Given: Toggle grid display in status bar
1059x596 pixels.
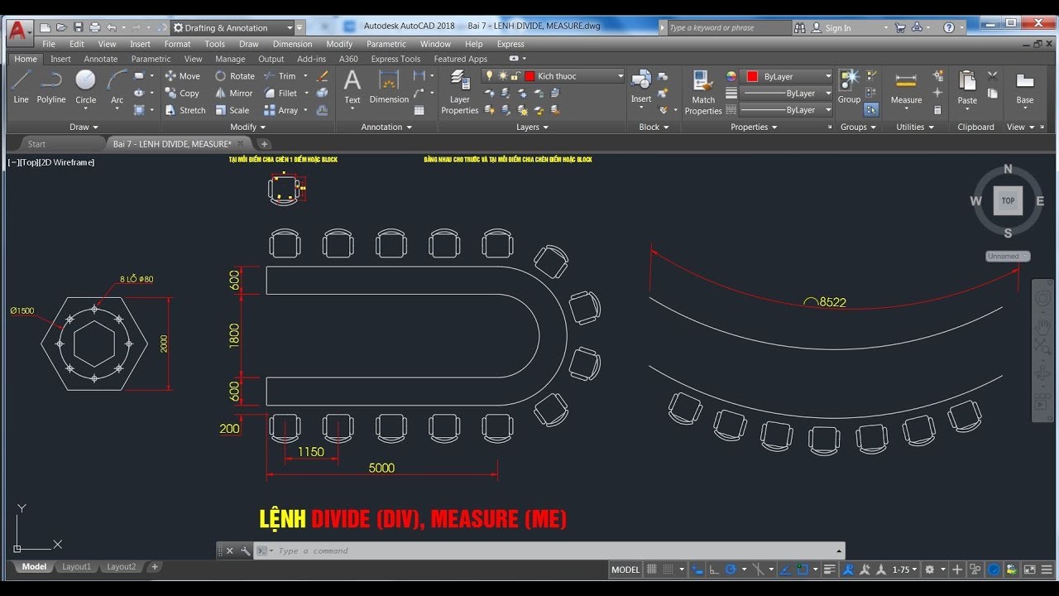Looking at the screenshot, I should [x=652, y=570].
